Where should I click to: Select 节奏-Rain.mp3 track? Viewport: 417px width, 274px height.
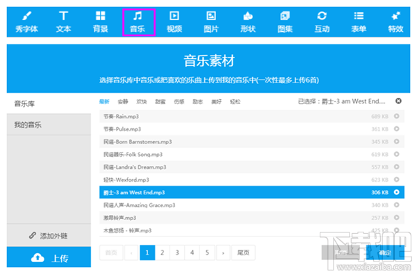[252, 117]
